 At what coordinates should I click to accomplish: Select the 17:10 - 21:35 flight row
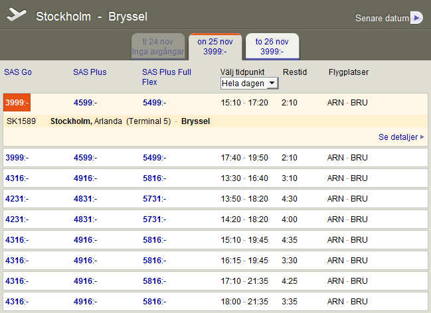pyautogui.click(x=244, y=281)
